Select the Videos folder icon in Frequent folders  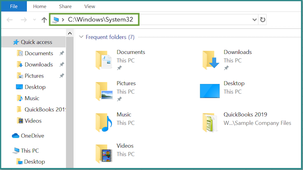[x=104, y=154]
